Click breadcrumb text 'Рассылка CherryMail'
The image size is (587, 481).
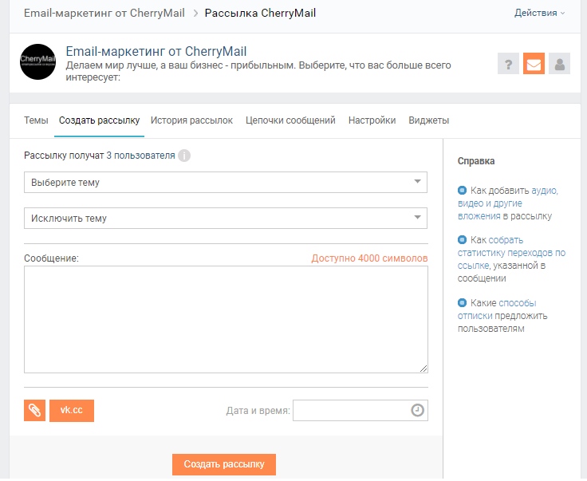point(260,13)
